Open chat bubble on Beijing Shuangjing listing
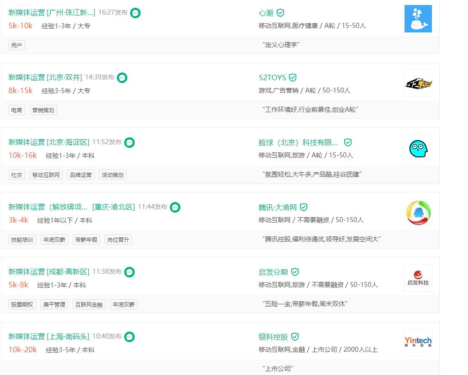 click(x=122, y=78)
